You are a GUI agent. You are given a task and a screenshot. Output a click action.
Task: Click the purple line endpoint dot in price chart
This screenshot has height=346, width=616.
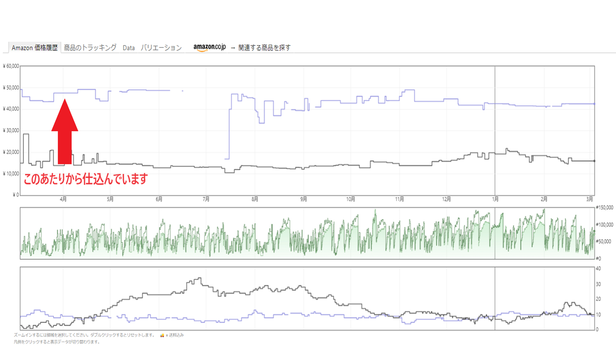[x=595, y=104]
